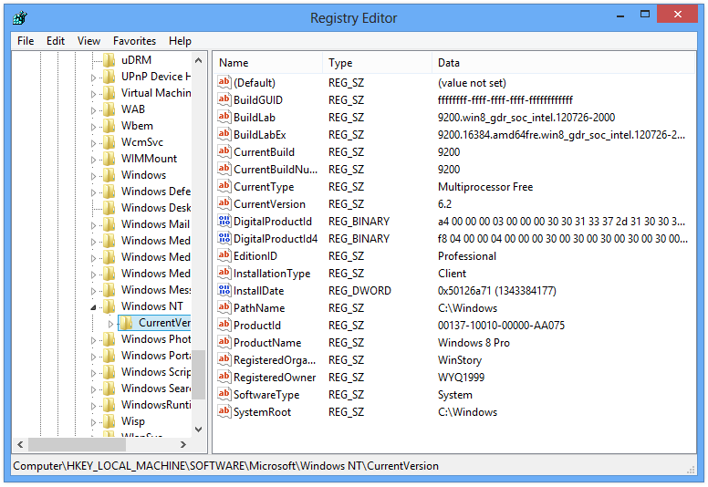Viewport: 708px width, 487px height.
Task: Click the binary icon beside DigitalProductId
Action: click(224, 221)
